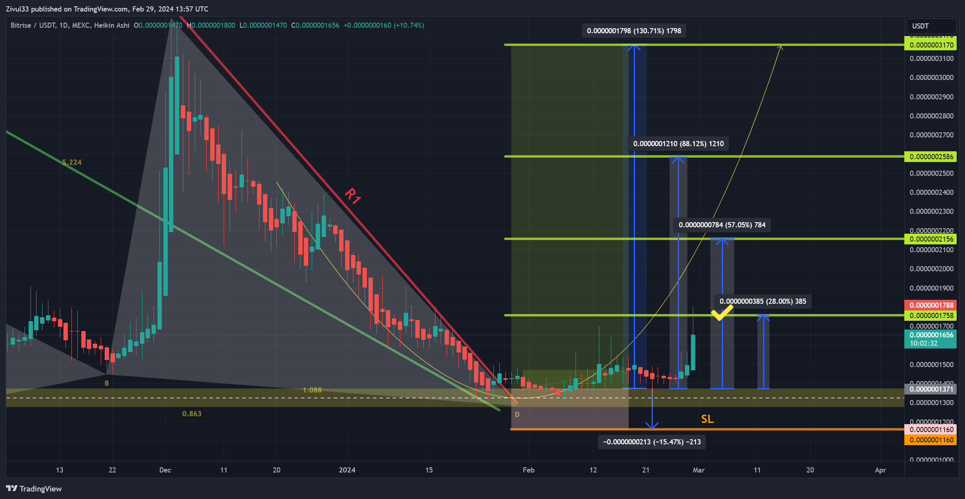Click the 0.0000002500 price axis value

(x=931, y=173)
